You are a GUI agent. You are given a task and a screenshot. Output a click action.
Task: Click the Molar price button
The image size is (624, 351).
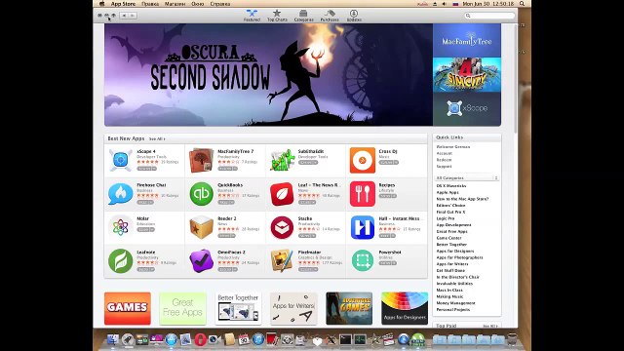pos(145,230)
